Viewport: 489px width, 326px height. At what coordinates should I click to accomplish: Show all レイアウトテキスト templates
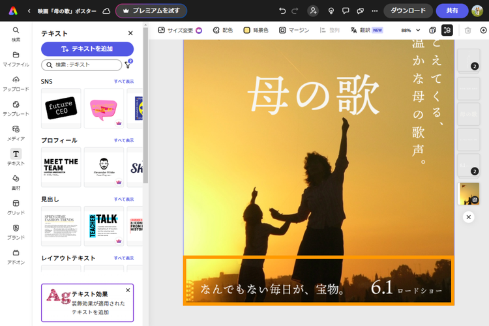[x=123, y=258]
